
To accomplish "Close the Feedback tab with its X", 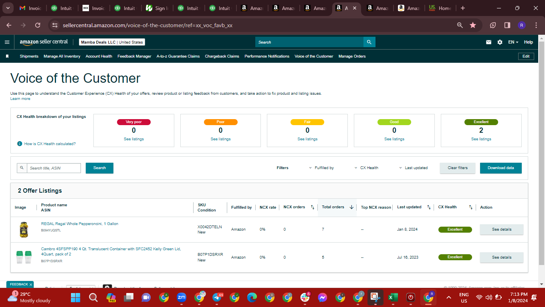I will pos(31,285).
